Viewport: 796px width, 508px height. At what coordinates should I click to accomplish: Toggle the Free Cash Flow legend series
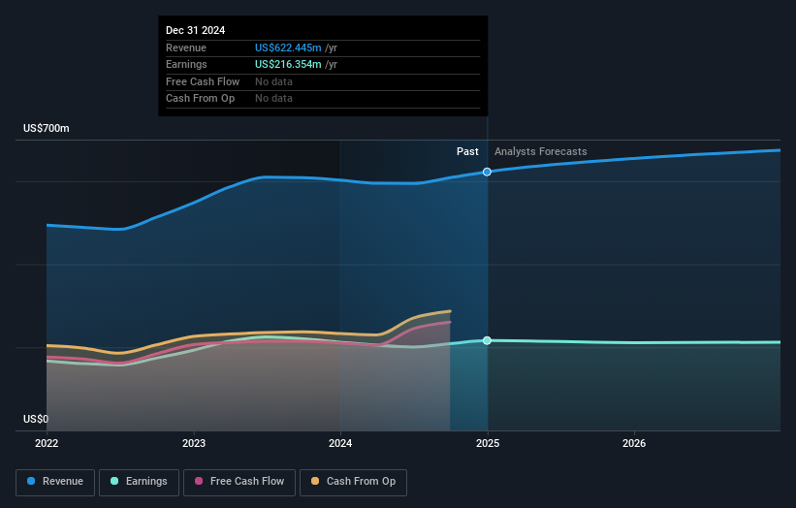[239, 482]
